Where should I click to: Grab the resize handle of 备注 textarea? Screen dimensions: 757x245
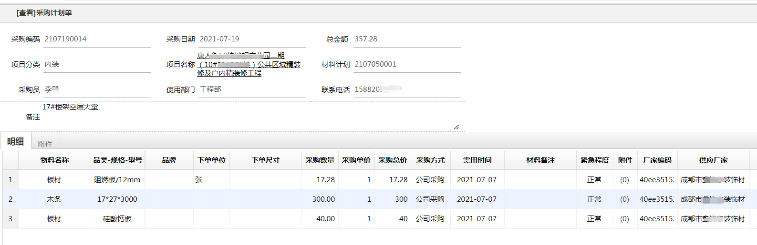click(x=456, y=127)
